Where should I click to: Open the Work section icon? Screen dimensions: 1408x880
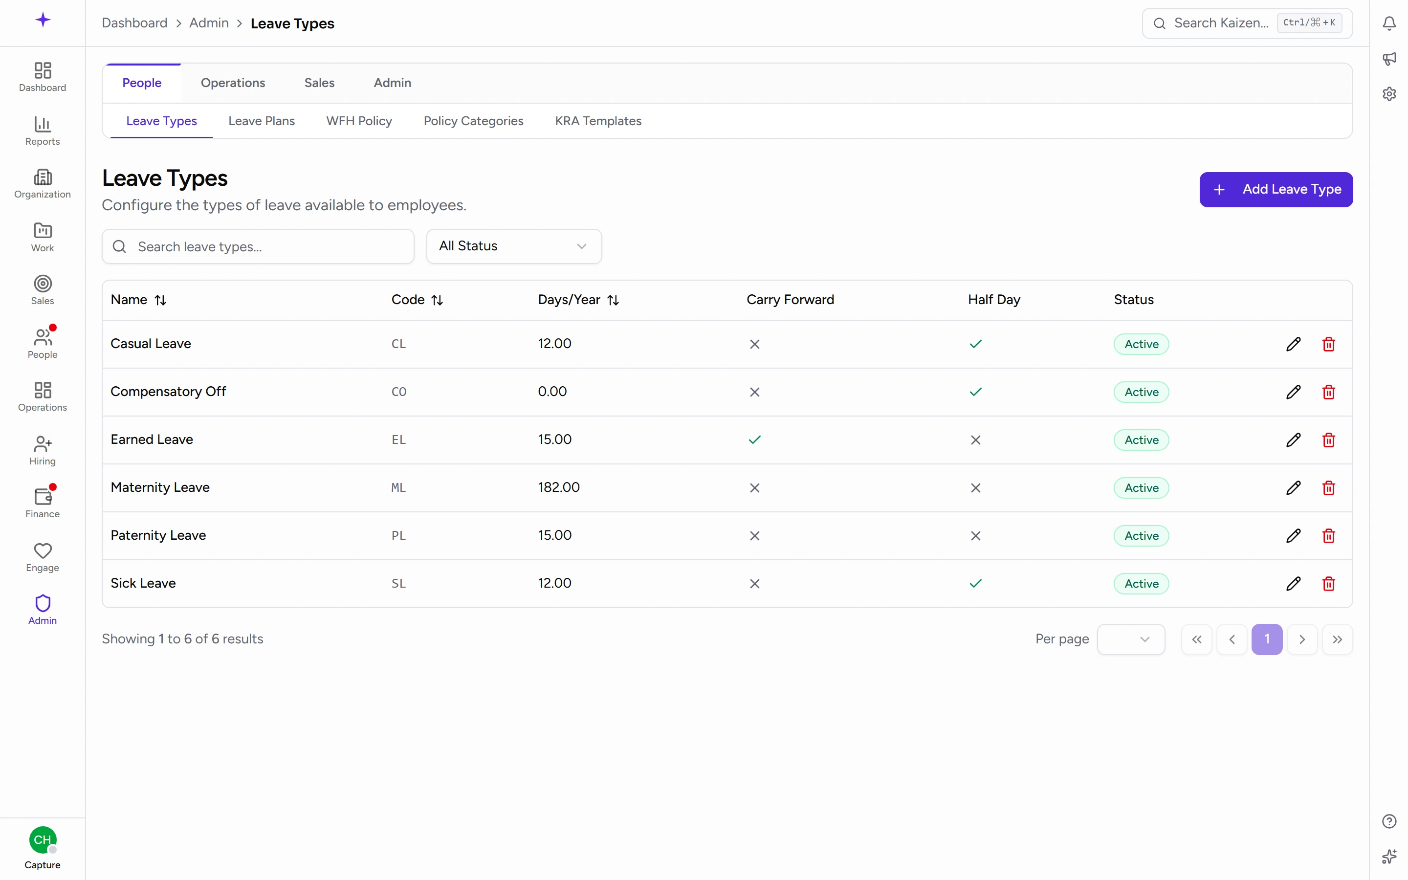[x=43, y=231]
